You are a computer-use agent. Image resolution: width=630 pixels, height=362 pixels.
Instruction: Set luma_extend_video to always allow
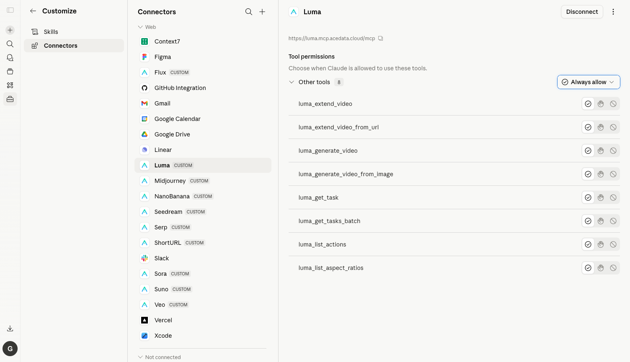coord(588,104)
